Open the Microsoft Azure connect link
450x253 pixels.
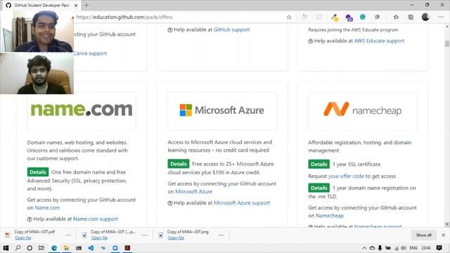[x=194, y=192]
